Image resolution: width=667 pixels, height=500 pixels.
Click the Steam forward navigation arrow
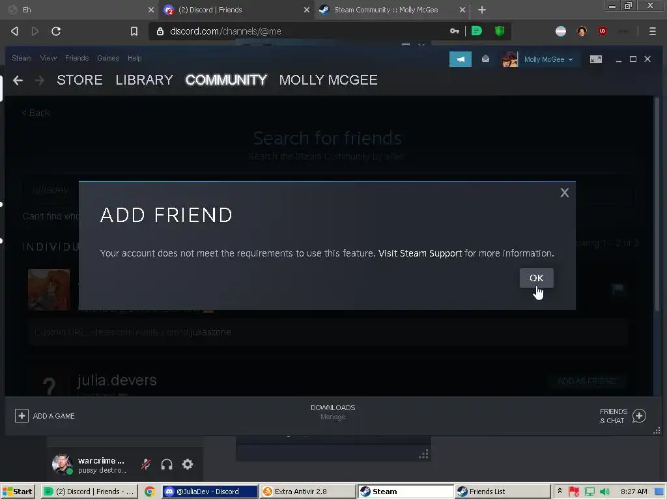point(40,80)
